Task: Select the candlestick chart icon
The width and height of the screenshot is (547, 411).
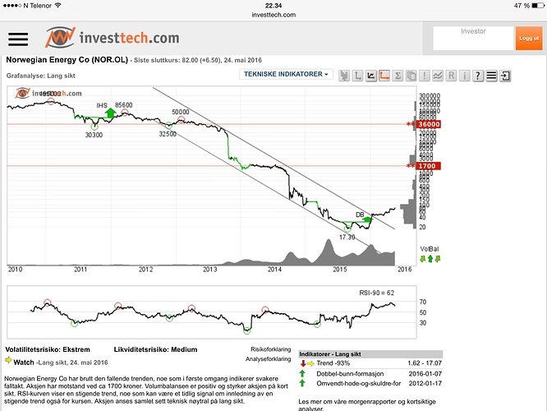Action: click(344, 76)
